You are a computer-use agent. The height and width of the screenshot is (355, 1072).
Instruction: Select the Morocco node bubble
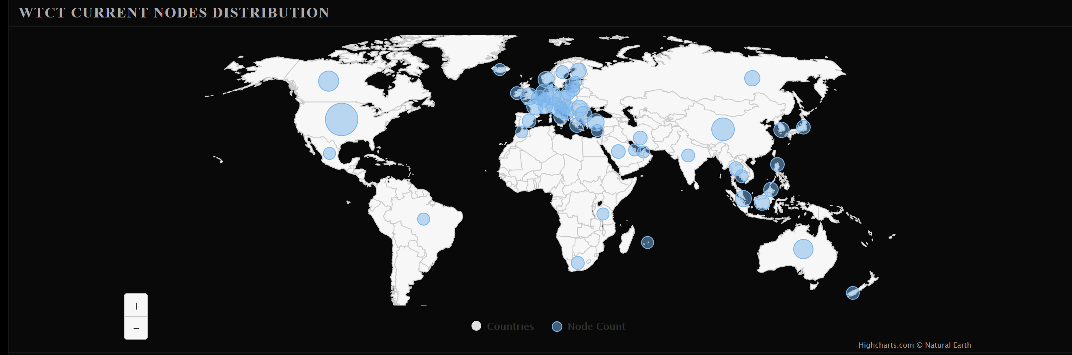point(521,132)
